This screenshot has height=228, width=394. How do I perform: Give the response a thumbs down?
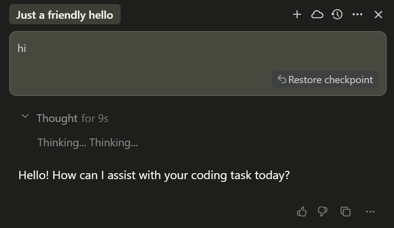pyautogui.click(x=323, y=211)
